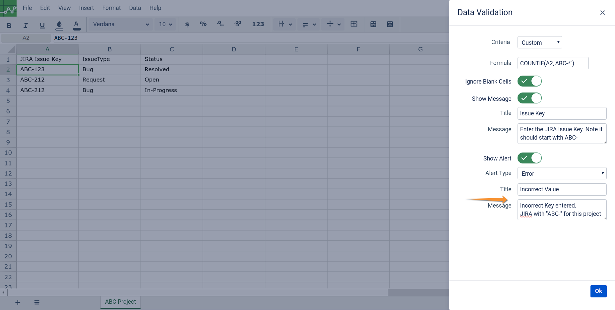The height and width of the screenshot is (310, 615).
Task: Toggle the Ignore Blank Cells switch
Action: [529, 81]
